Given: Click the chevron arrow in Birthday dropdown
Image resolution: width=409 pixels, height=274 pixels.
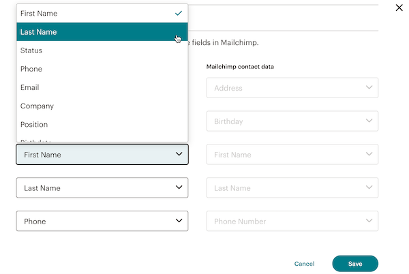Looking at the screenshot, I should coord(369,121).
